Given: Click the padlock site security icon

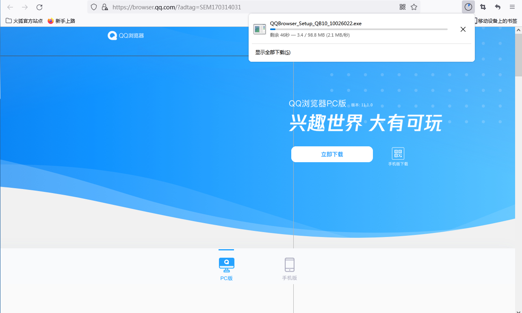Looking at the screenshot, I should tap(105, 7).
